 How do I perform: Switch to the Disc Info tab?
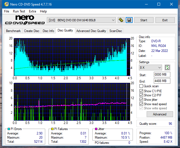point(48,31)
